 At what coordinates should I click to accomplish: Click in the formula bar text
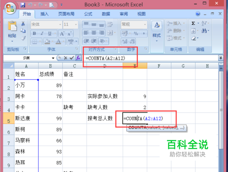pyautogui.click(x=105, y=58)
